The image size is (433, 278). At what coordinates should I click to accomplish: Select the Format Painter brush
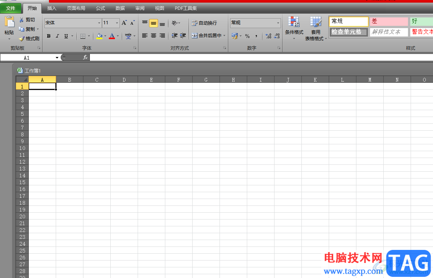pos(22,39)
